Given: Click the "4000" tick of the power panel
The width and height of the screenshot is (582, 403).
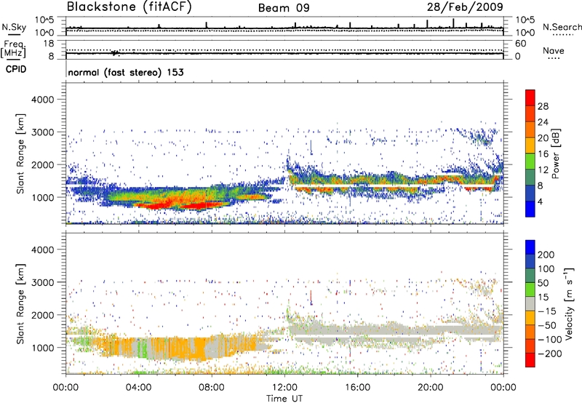Looking at the screenshot, I should pos(42,100).
